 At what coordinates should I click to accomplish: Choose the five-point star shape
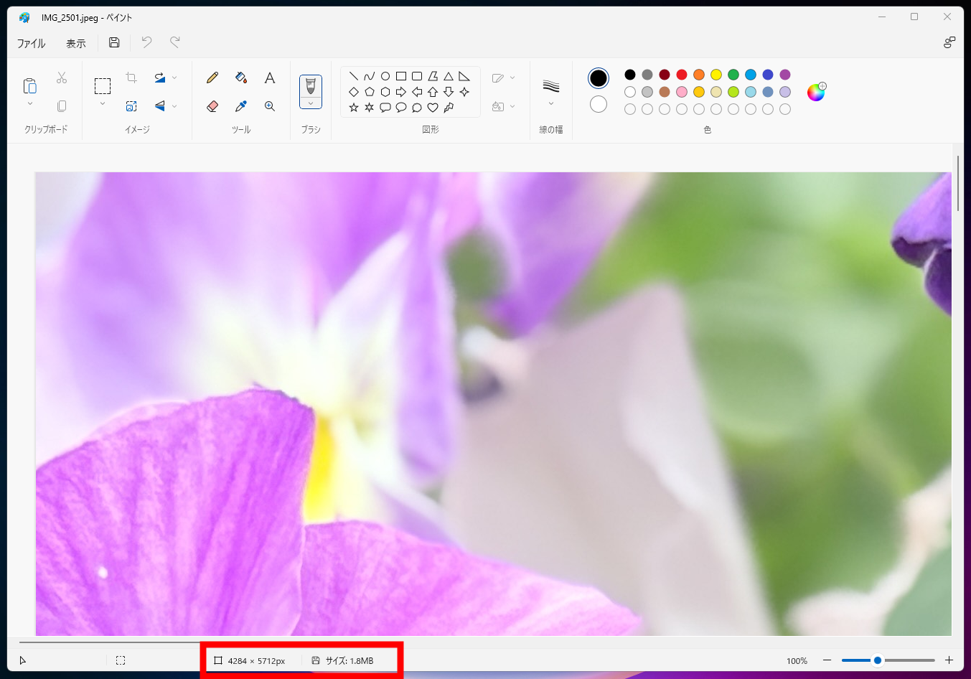click(354, 108)
